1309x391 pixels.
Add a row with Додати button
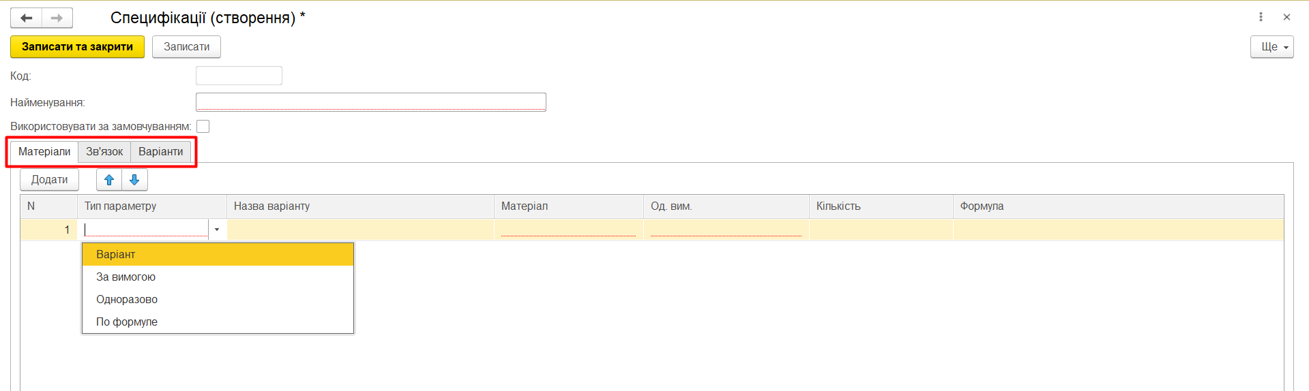pyautogui.click(x=49, y=180)
